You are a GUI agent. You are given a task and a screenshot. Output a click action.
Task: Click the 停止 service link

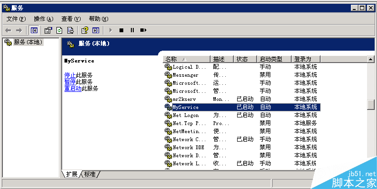coord(70,75)
